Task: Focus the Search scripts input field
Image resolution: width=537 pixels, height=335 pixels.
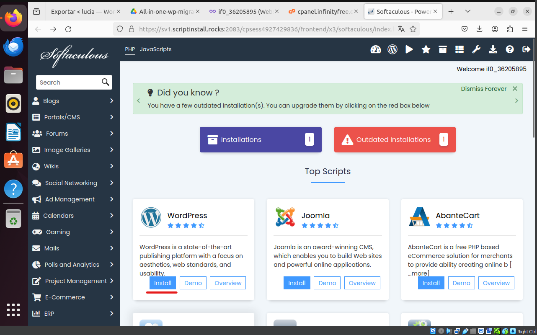Action: 68,82
